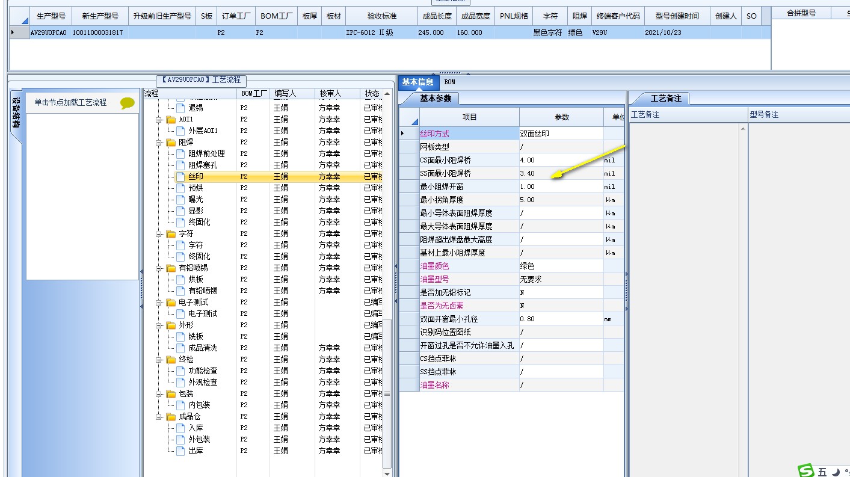This screenshot has height=477, width=850.
Task: Click the document icon next to 入库
Action: [180, 428]
